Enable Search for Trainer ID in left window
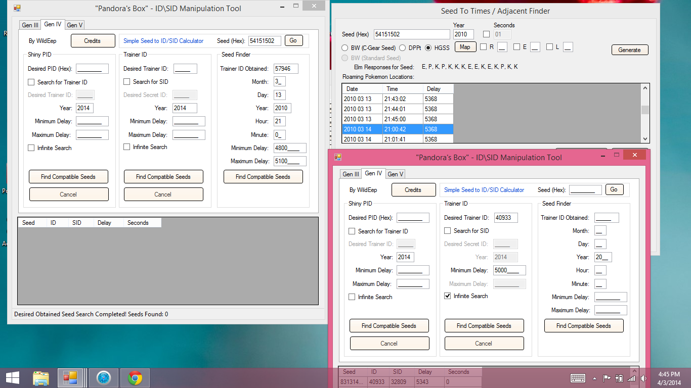 pyautogui.click(x=31, y=82)
